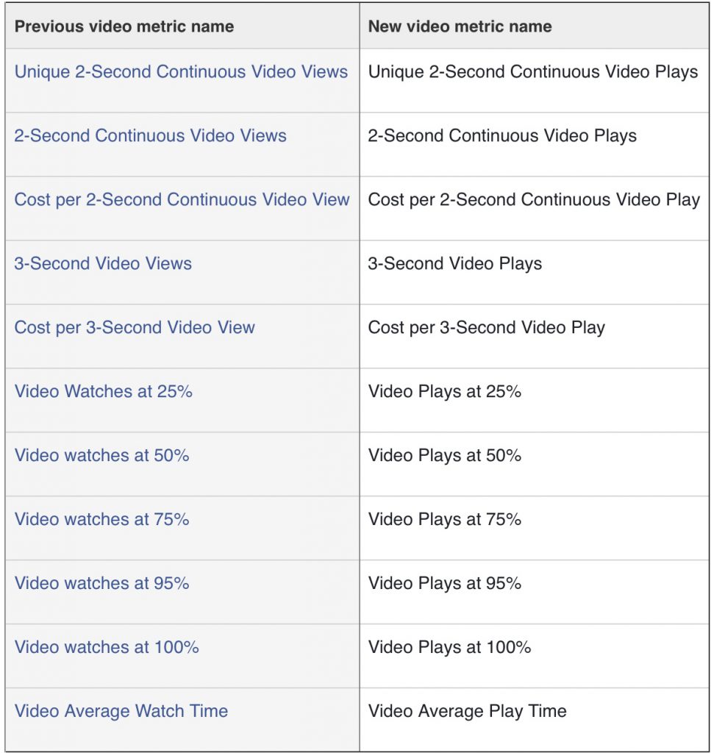The width and height of the screenshot is (714, 753).
Task: Select Cost per 2-Second Continuous Video Play text
Action: point(534,200)
